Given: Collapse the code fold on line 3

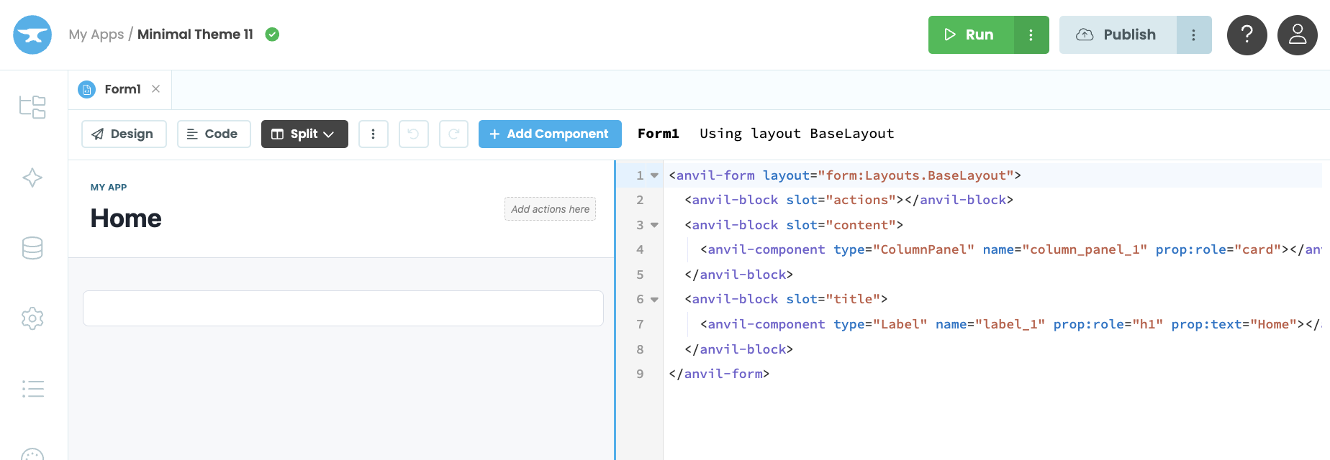Looking at the screenshot, I should tap(654, 225).
